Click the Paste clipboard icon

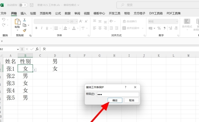tap(18, 21)
